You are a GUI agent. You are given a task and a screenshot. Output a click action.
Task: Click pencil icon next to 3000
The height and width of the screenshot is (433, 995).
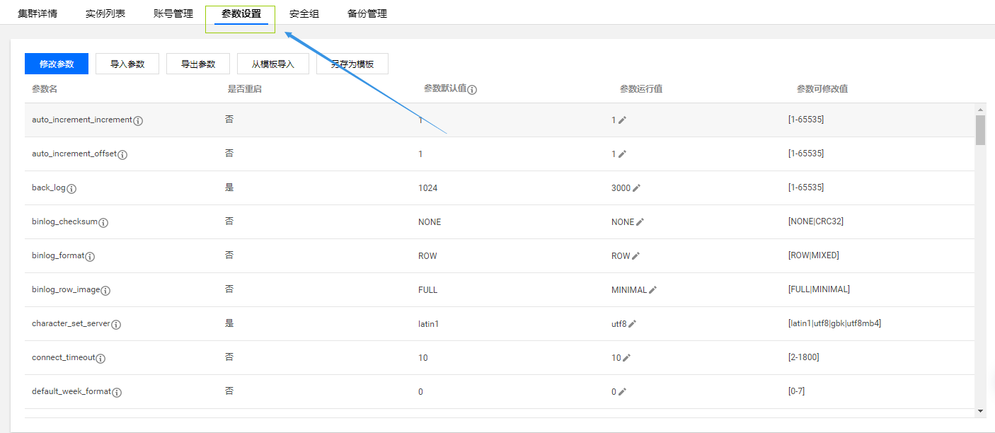click(636, 188)
